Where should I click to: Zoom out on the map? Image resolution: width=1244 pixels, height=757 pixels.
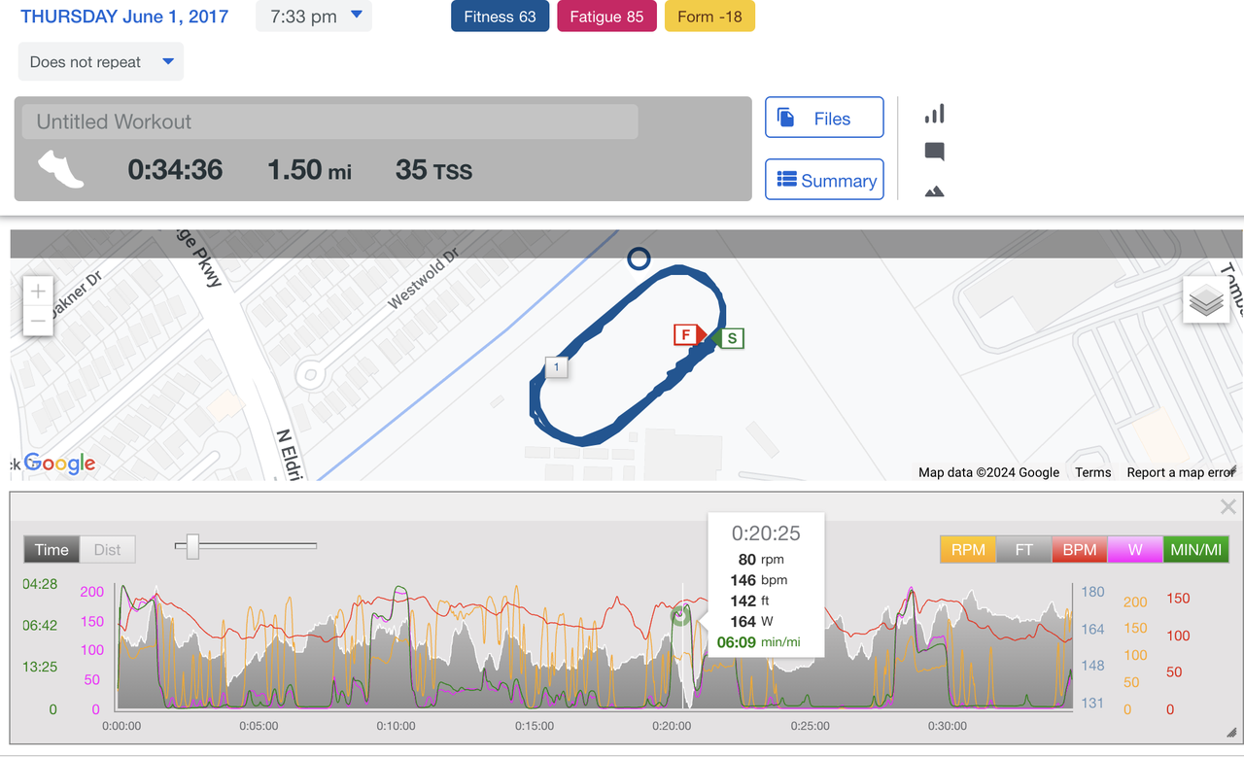(x=38, y=321)
